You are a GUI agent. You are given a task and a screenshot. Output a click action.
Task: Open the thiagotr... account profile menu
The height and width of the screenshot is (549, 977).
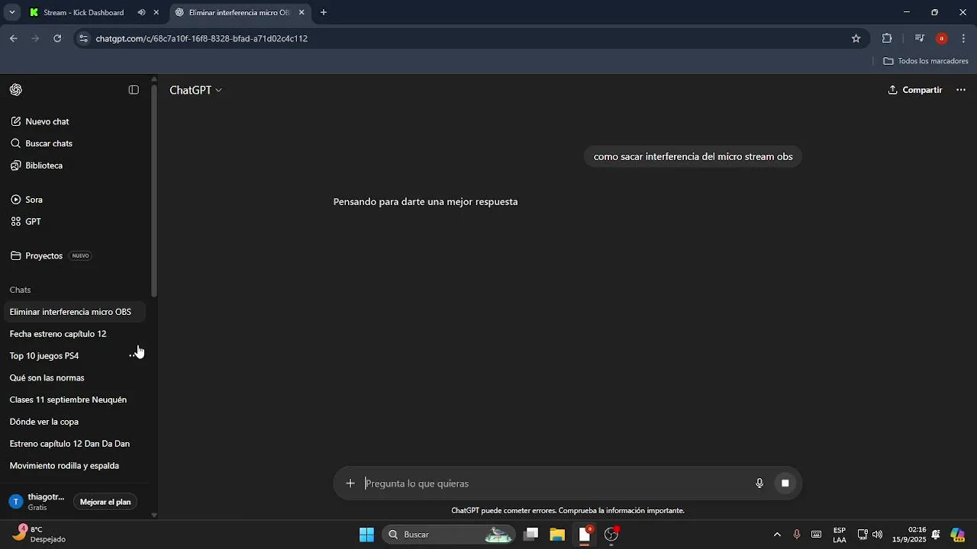pos(37,502)
